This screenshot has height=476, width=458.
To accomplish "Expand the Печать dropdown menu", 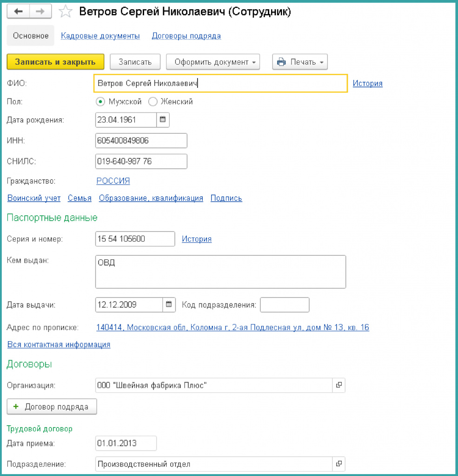I will tap(300, 62).
